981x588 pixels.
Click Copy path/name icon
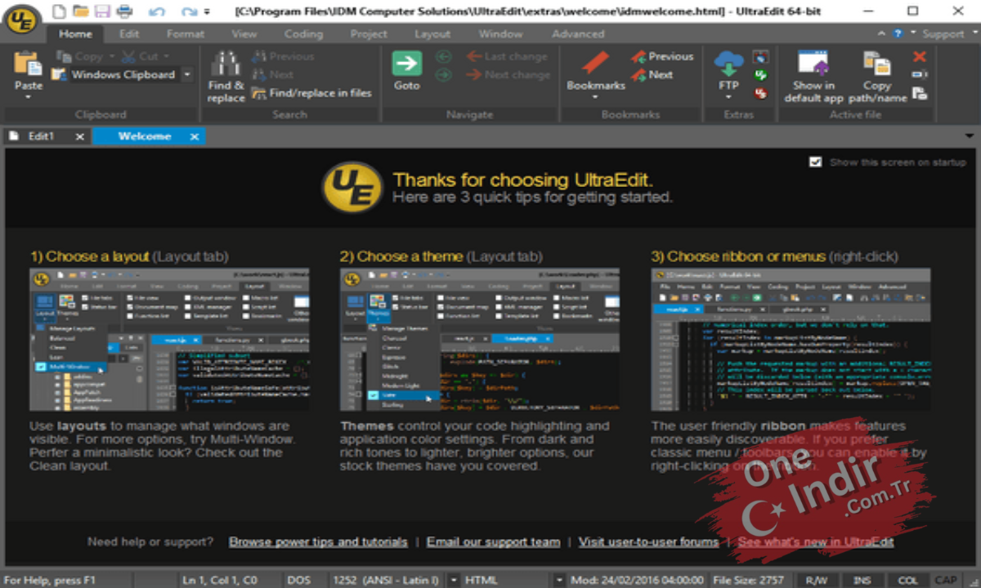click(x=876, y=64)
